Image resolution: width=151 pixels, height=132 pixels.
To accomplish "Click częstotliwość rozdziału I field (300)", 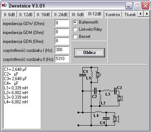I will 62,50.
